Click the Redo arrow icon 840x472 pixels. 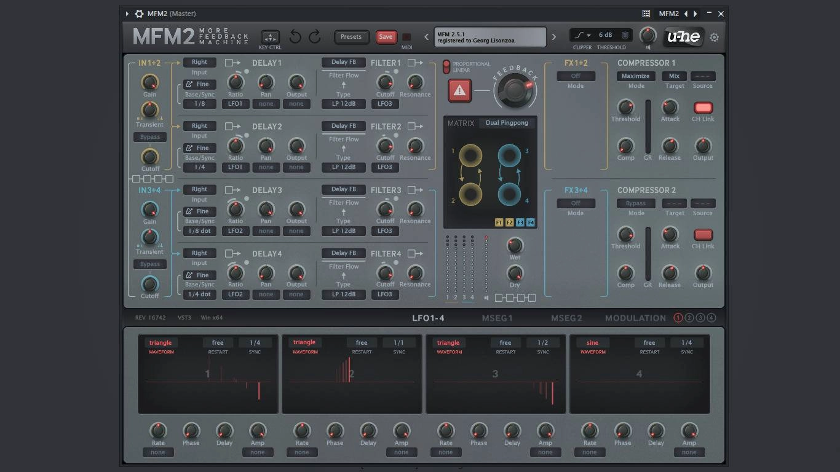coord(315,37)
